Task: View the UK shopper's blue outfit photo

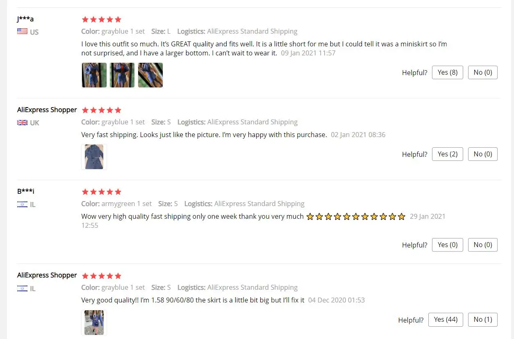Action: 94,157
